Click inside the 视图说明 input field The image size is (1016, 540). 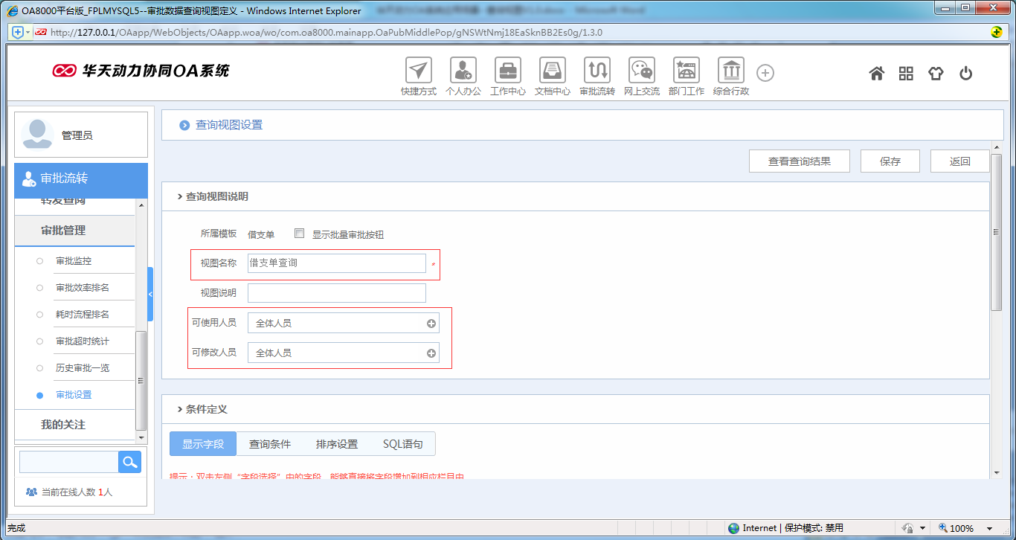tap(336, 292)
